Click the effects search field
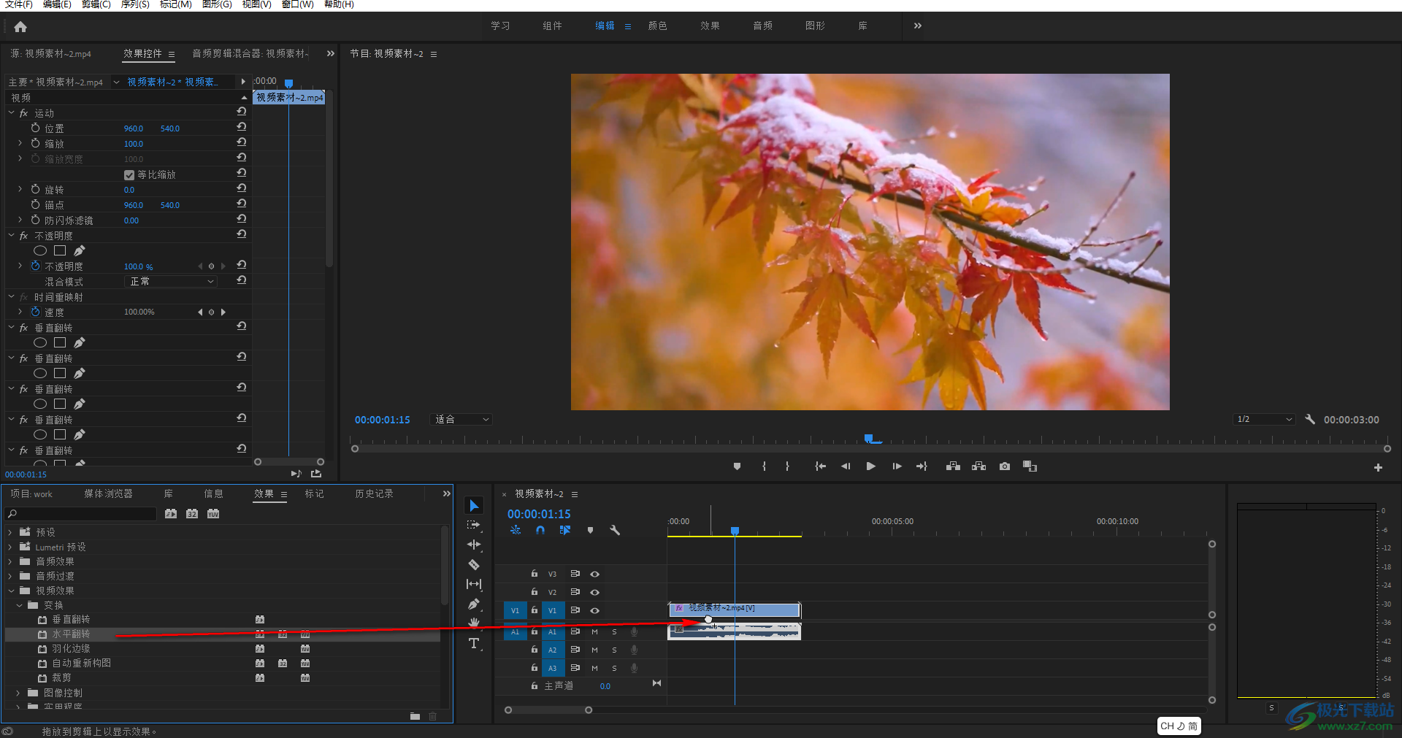Screen dimensions: 1402x738 [81, 514]
